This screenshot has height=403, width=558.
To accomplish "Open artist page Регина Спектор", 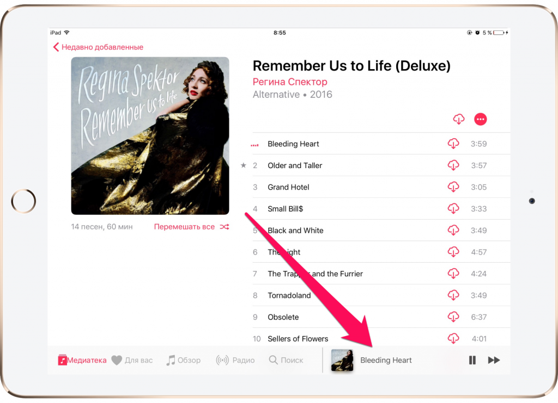I will coord(290,82).
